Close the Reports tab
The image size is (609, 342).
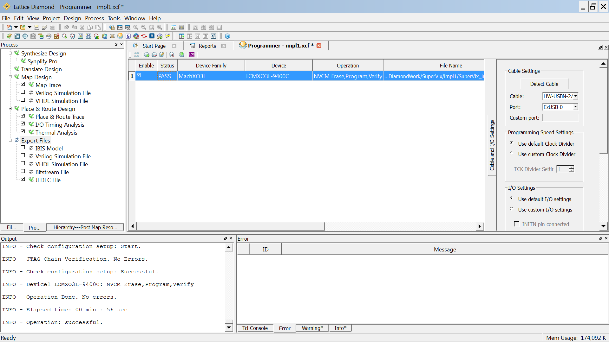tap(224, 46)
